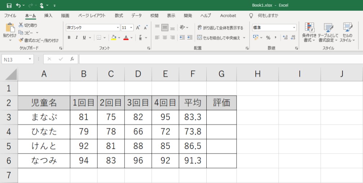
Task: Open the clipboard group dialog launcher
Action: point(60,48)
